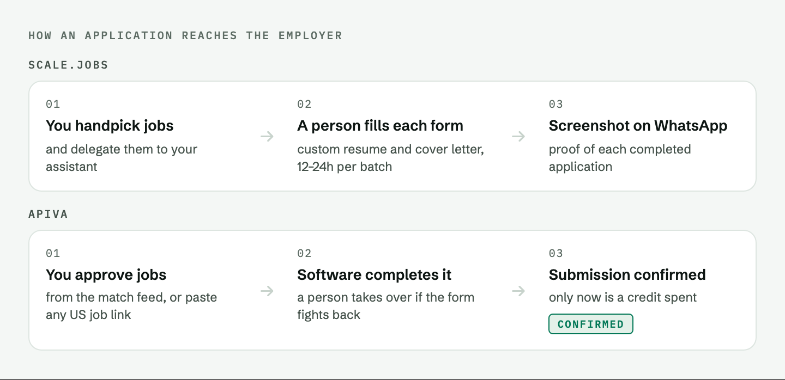The image size is (785, 380).
Task: Click 'Submission confirmed' step title
Action: point(627,275)
